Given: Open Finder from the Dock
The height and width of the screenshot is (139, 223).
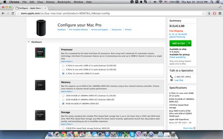Looking at the screenshot, I should coord(51,134).
